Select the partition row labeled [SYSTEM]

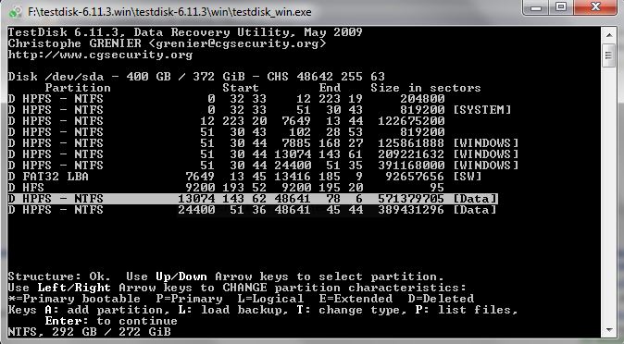click(x=259, y=110)
